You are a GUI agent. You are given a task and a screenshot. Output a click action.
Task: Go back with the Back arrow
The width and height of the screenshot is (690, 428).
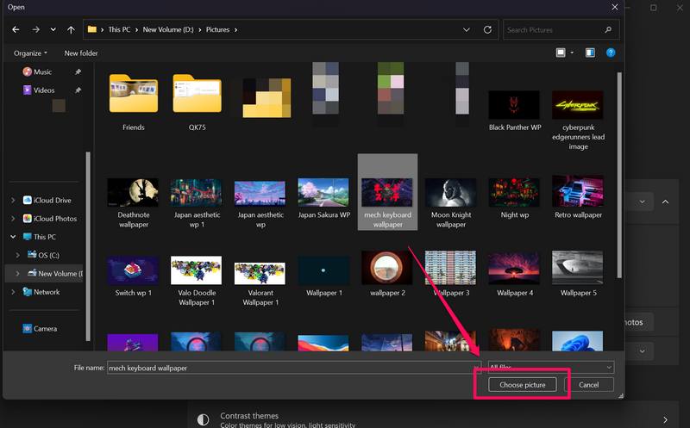click(x=16, y=29)
